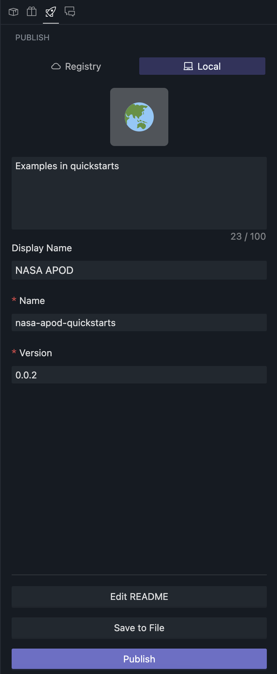Screen dimensions: 277x674
Task: Click the Version field label
Action: 36,353
